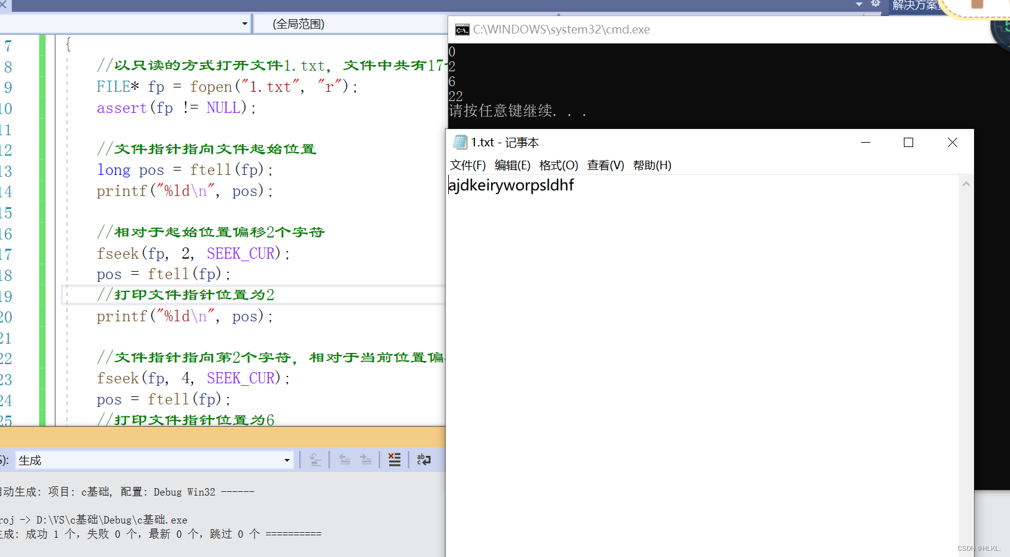Viewport: 1010px width, 557px height.
Task: Click the comment 文件指针指向文件起始位置
Action: click(207, 149)
